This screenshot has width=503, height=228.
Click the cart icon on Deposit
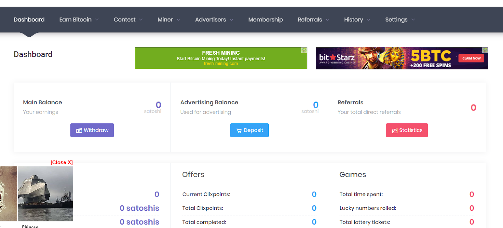coord(239,131)
